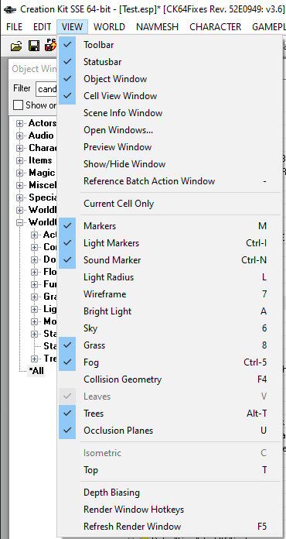This screenshot has height=539, width=286.
Task: Tick the Show only checkbox in Object Window
Action: click(18, 105)
